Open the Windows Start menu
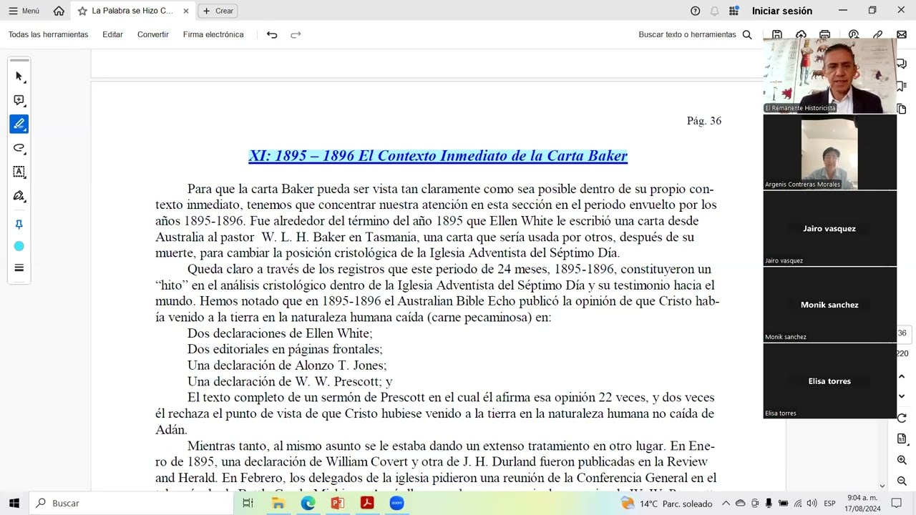 pyautogui.click(x=14, y=503)
